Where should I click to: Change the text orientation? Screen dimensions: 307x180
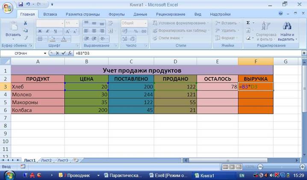click(103, 38)
